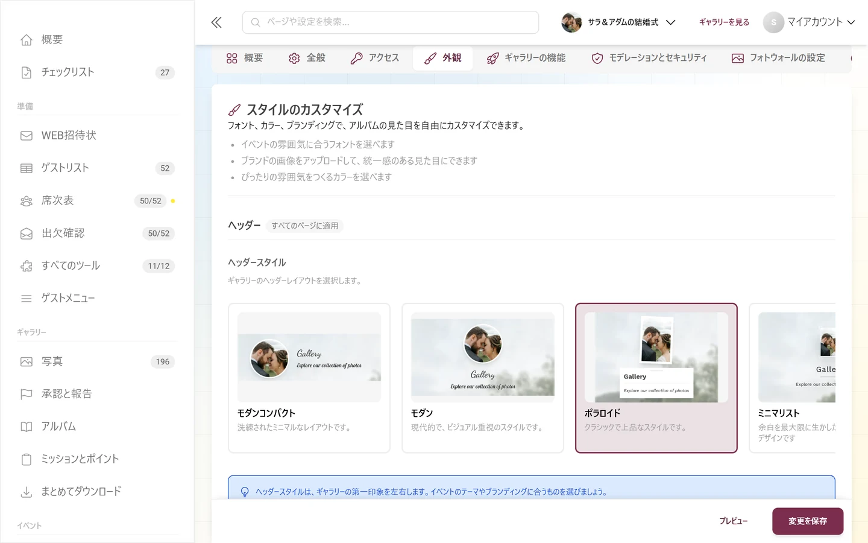Screen dimensions: 868x543
Task: Click the まとめてダウンロード download icon
Action: pos(27,492)
